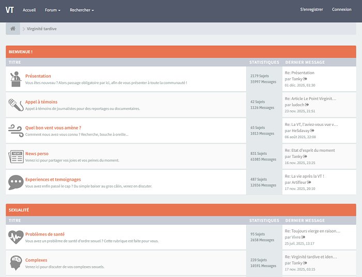Image resolution: width=362 pixels, height=277 pixels.
Task: Click the home icon in breadcrumb
Action: (x=13, y=28)
